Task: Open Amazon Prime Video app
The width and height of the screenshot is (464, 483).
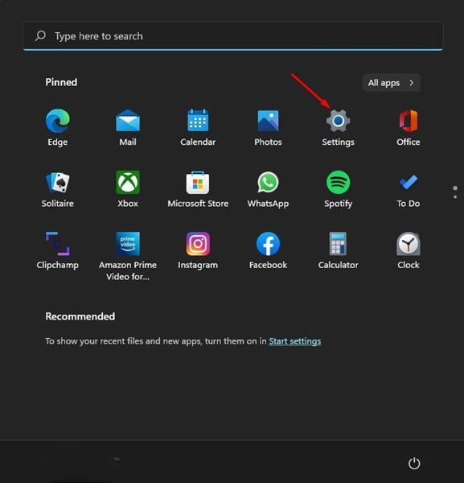Action: (x=128, y=256)
